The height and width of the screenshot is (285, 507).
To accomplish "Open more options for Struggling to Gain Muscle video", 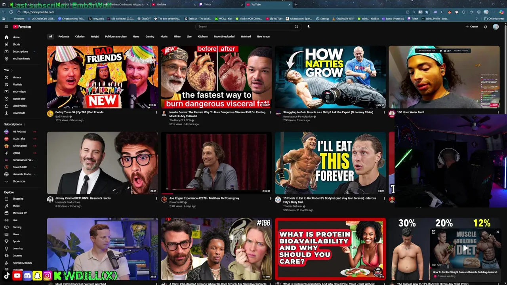I will pos(384,112).
